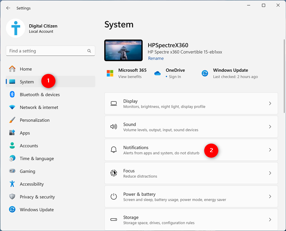
Task: Expand Display settings via its chevron
Action: point(270,104)
